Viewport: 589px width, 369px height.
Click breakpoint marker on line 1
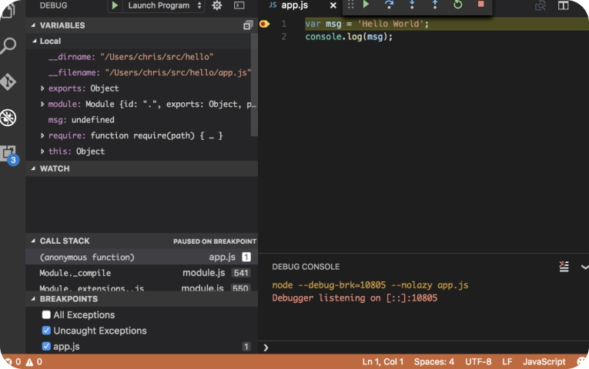(264, 24)
